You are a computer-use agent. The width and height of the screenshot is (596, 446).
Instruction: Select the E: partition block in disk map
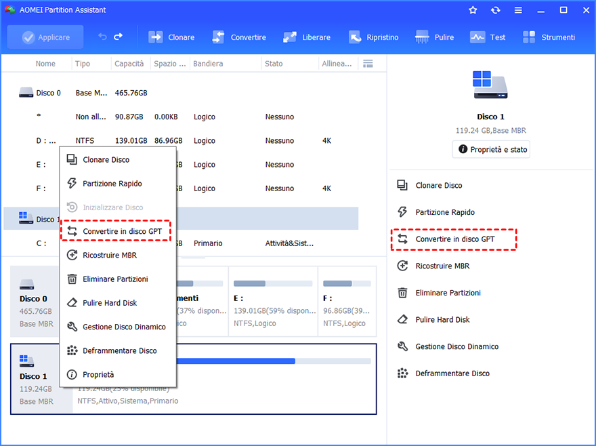(273, 302)
